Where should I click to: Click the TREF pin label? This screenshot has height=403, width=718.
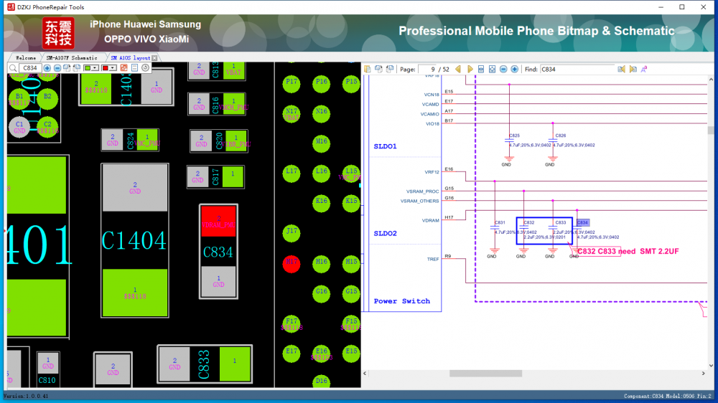click(433, 260)
